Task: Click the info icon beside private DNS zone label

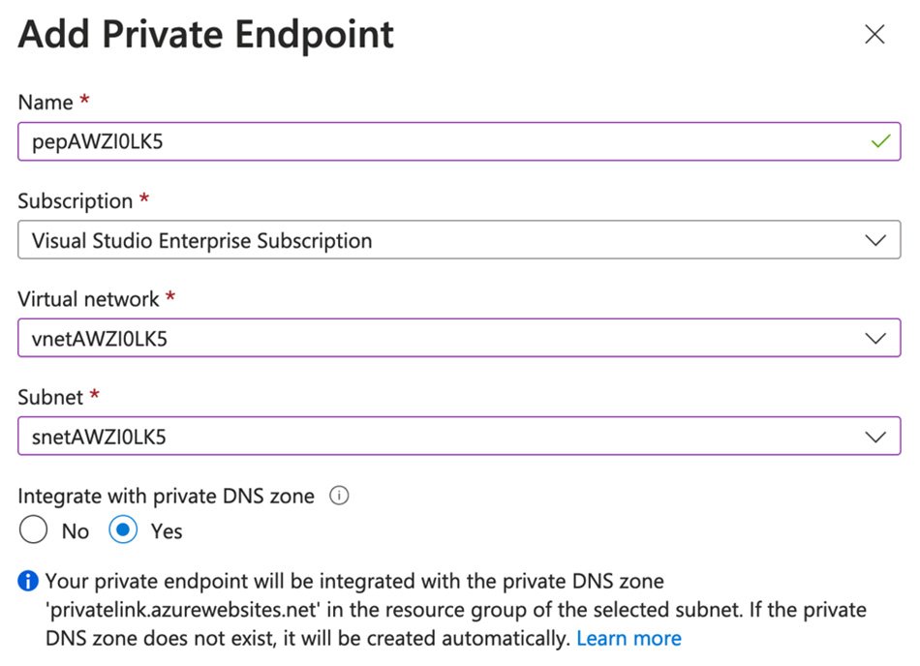Action: 338,496
